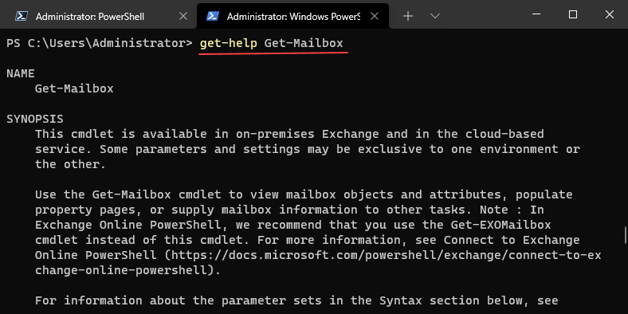Select the Administrator: Windows PowerShell tab

point(292,16)
